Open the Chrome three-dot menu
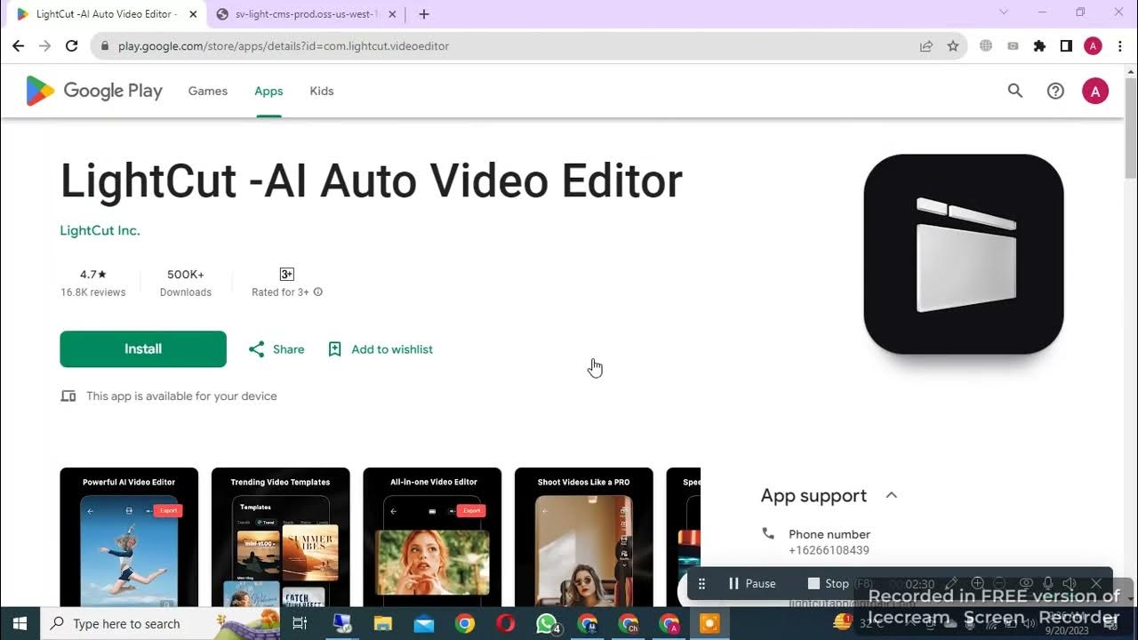1138x640 pixels. pos(1119,46)
